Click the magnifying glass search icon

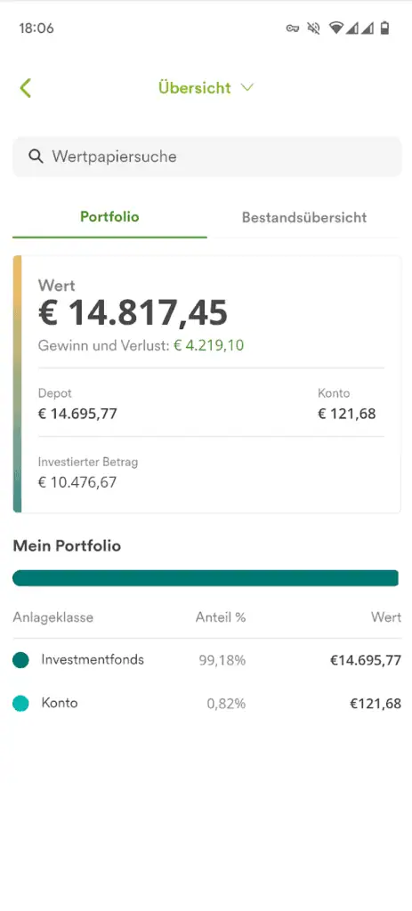click(36, 157)
